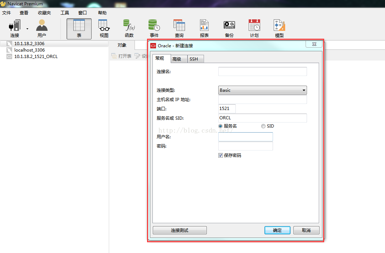Viewport: 385px width, 253px height.
Task: Click the 报表 (Report) toolbar icon
Action: pyautogui.click(x=204, y=29)
